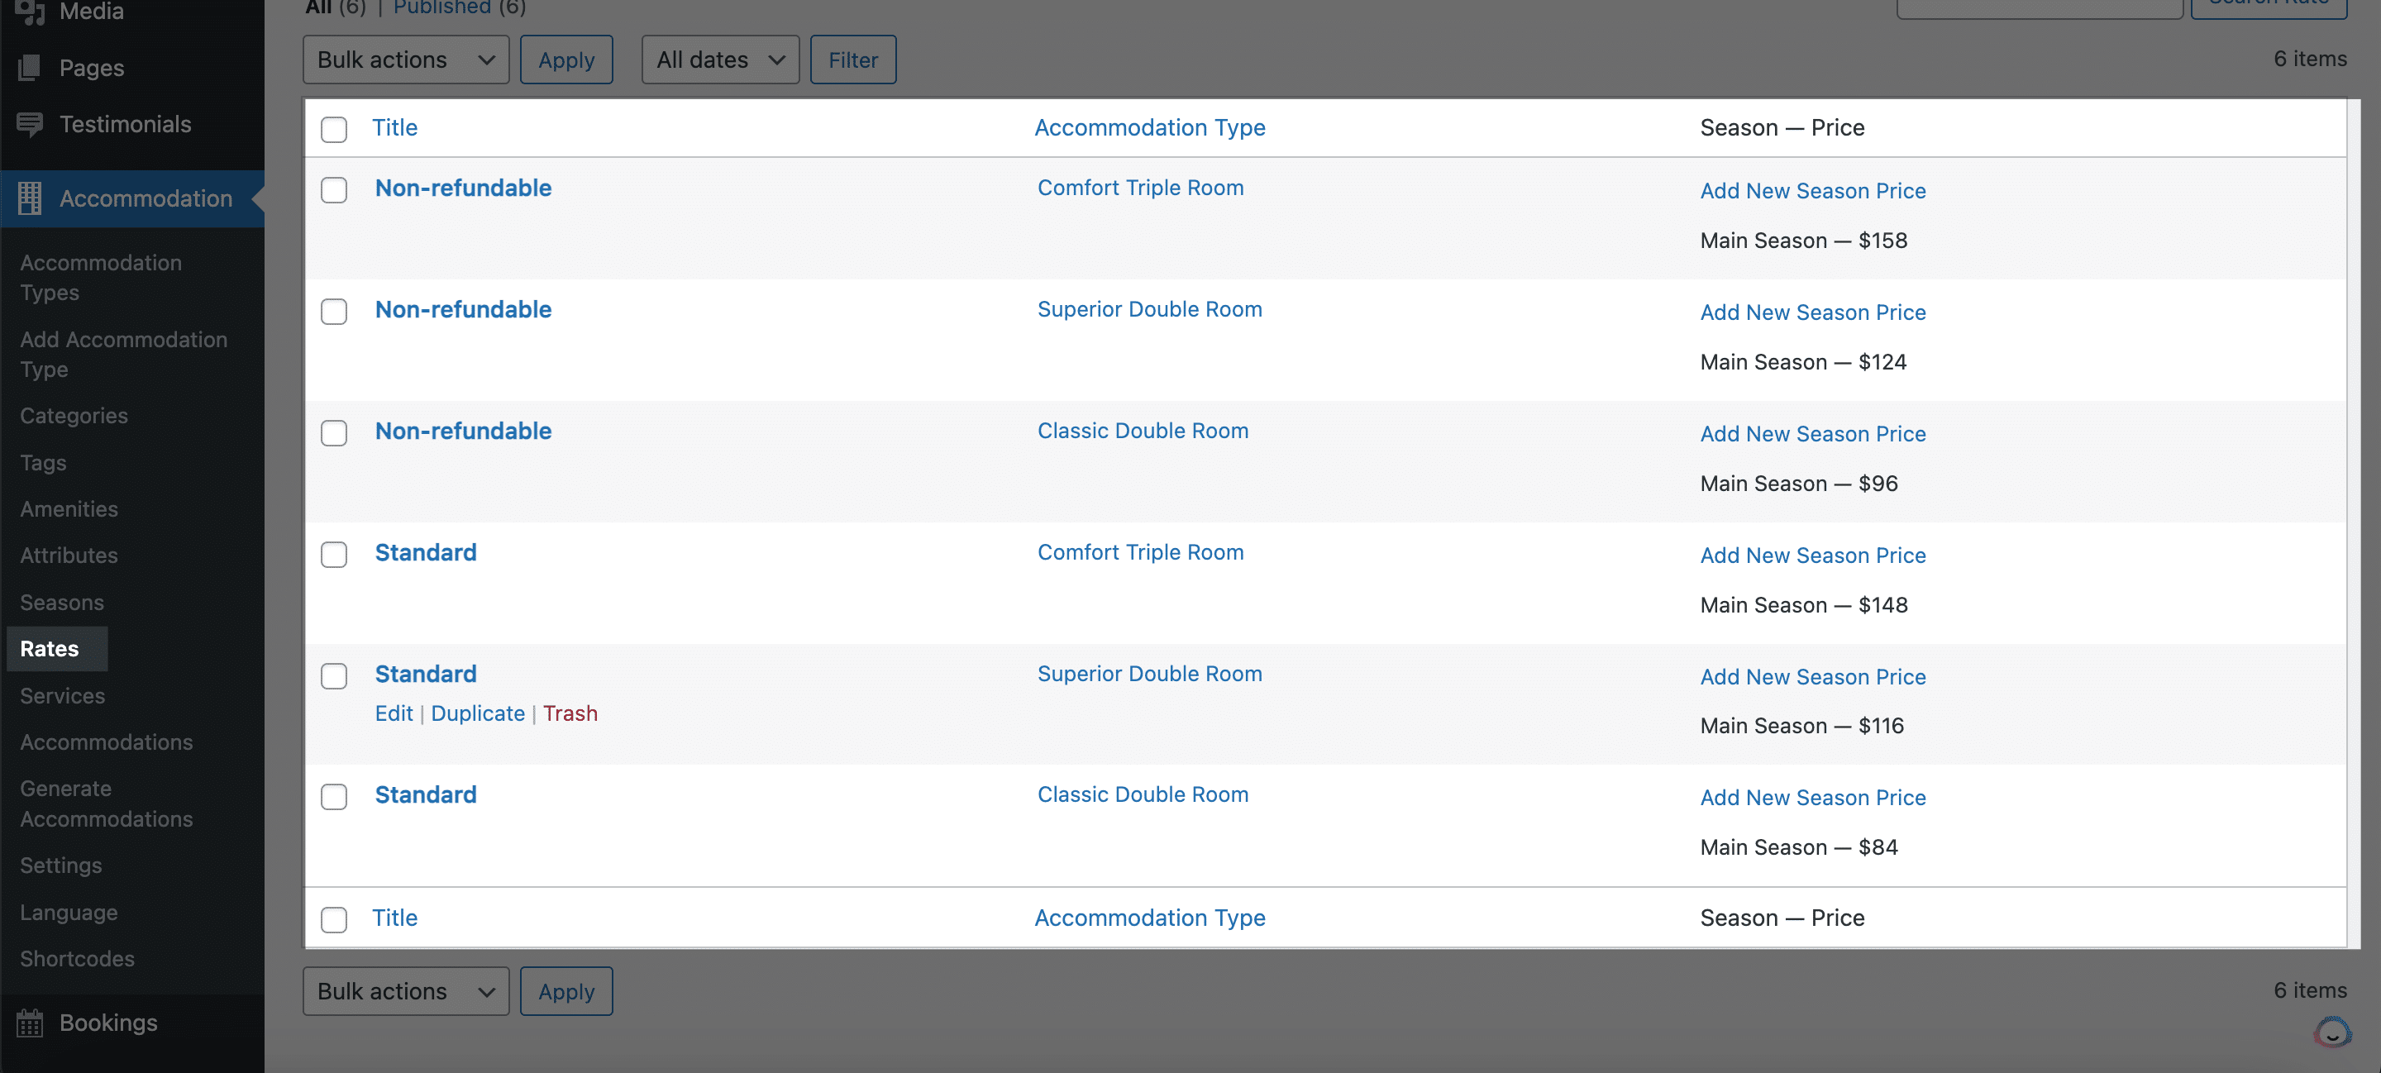Viewport: 2381px width, 1073px height.
Task: Click Trash under Standard Superior Double Room
Action: (x=570, y=713)
